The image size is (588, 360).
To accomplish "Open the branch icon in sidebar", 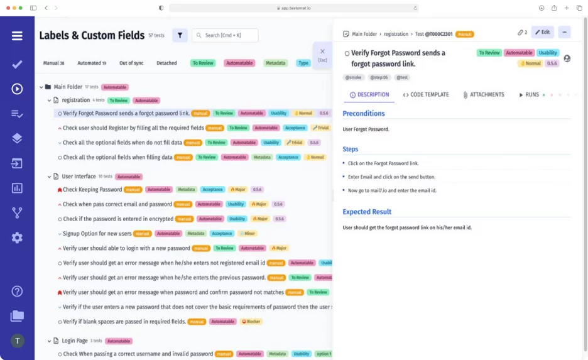I will 17,212.
